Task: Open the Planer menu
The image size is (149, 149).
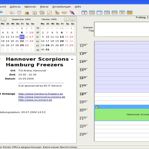Action: point(44,7)
